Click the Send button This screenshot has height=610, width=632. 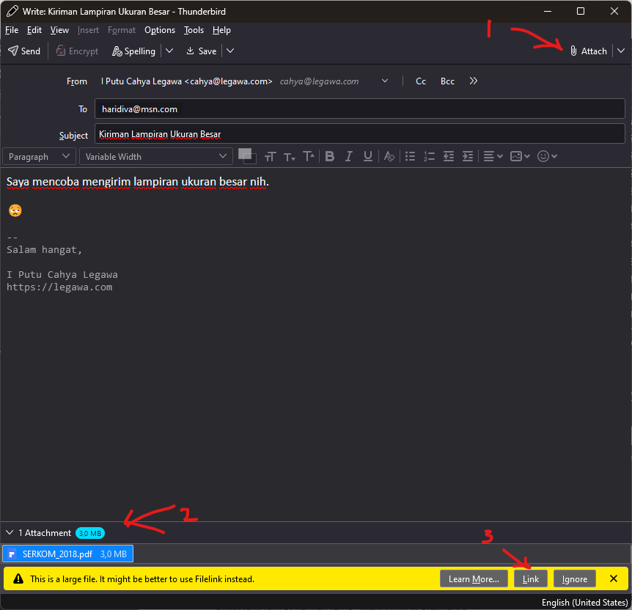pyautogui.click(x=24, y=51)
